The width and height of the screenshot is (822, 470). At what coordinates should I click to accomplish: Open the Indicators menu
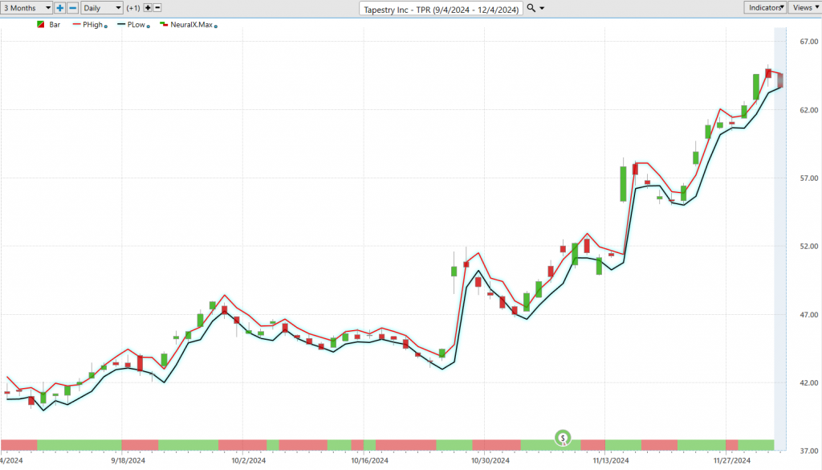[765, 7]
